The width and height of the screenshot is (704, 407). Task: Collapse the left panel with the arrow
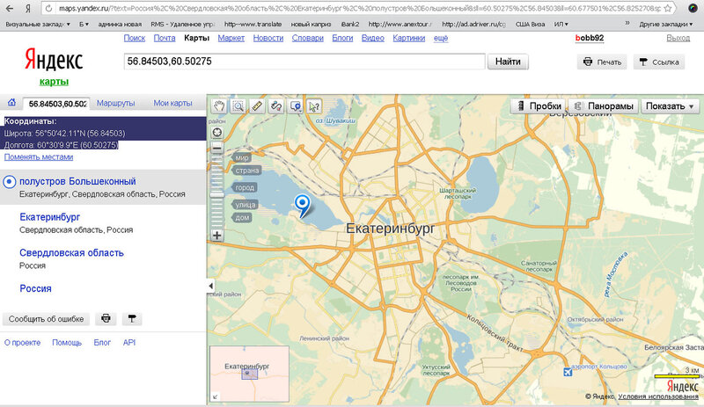coord(209,287)
